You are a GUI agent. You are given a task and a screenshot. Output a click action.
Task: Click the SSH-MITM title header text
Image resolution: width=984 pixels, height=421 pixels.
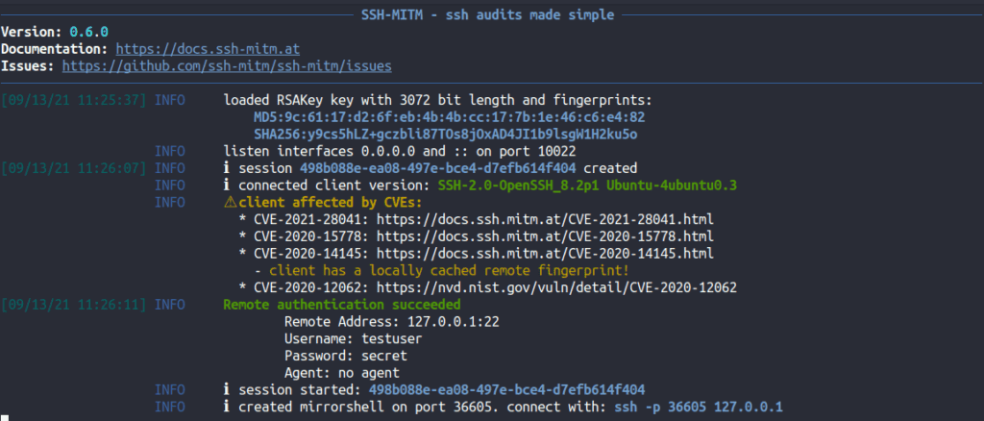pos(487,14)
